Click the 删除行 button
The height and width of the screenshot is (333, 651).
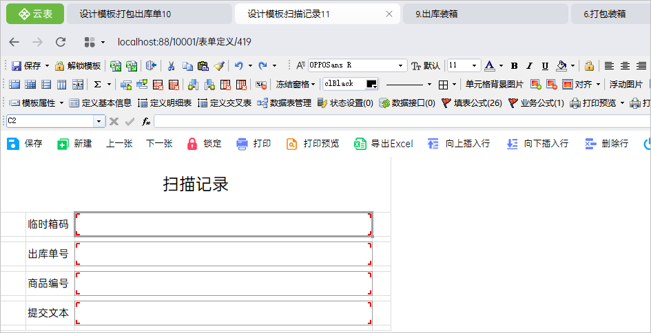tap(607, 144)
